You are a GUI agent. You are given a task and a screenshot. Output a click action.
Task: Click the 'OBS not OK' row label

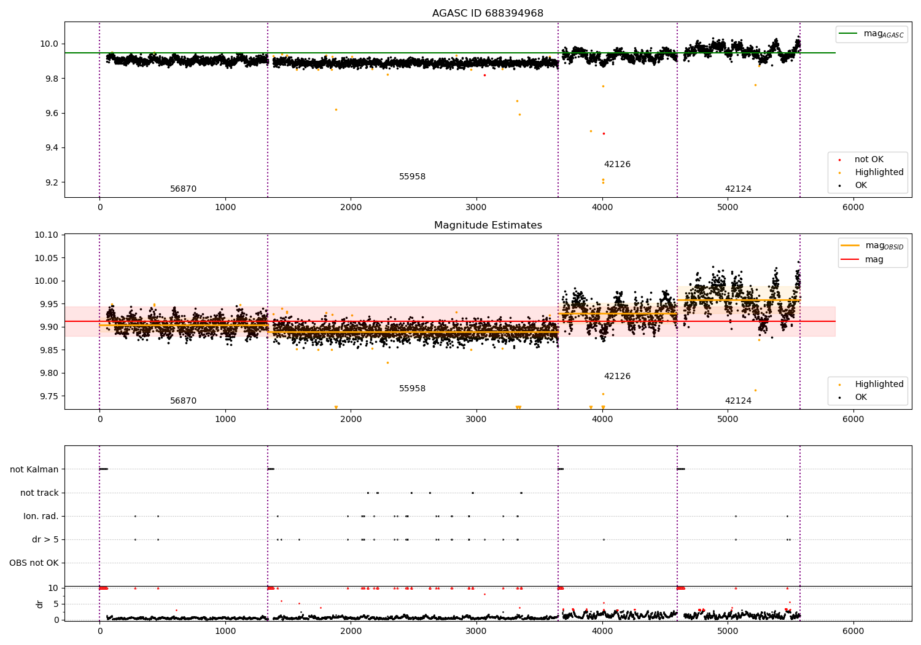(x=34, y=563)
